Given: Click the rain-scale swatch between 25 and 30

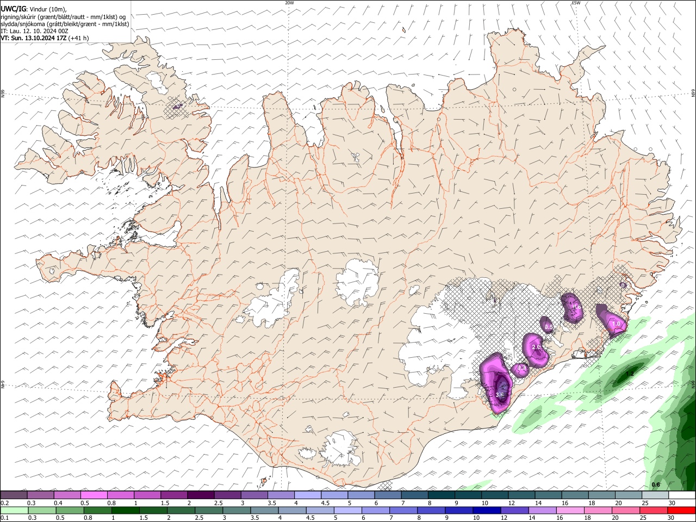Looking at the screenshot, I should pyautogui.click(x=654, y=510).
